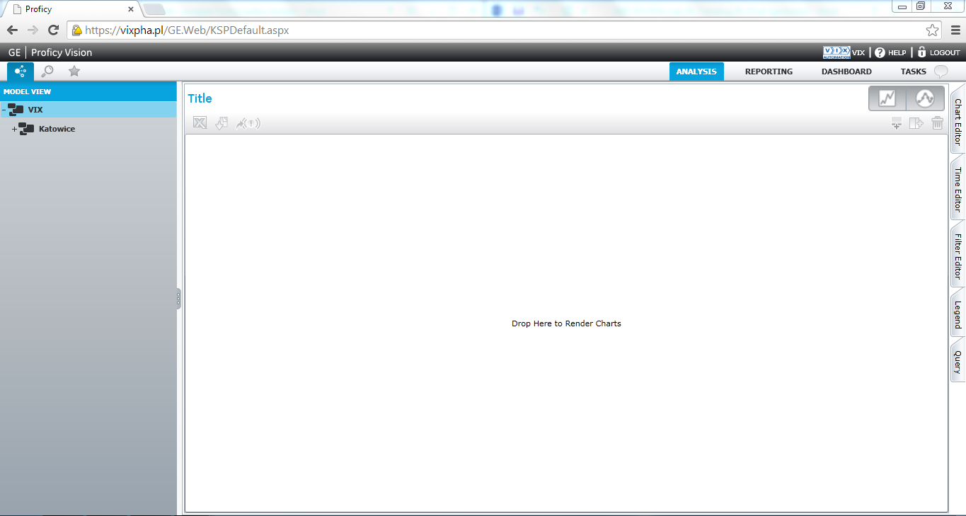Viewport: 966px width, 516px height.
Task: Open the Favorites star icon
Action: pyautogui.click(x=74, y=71)
